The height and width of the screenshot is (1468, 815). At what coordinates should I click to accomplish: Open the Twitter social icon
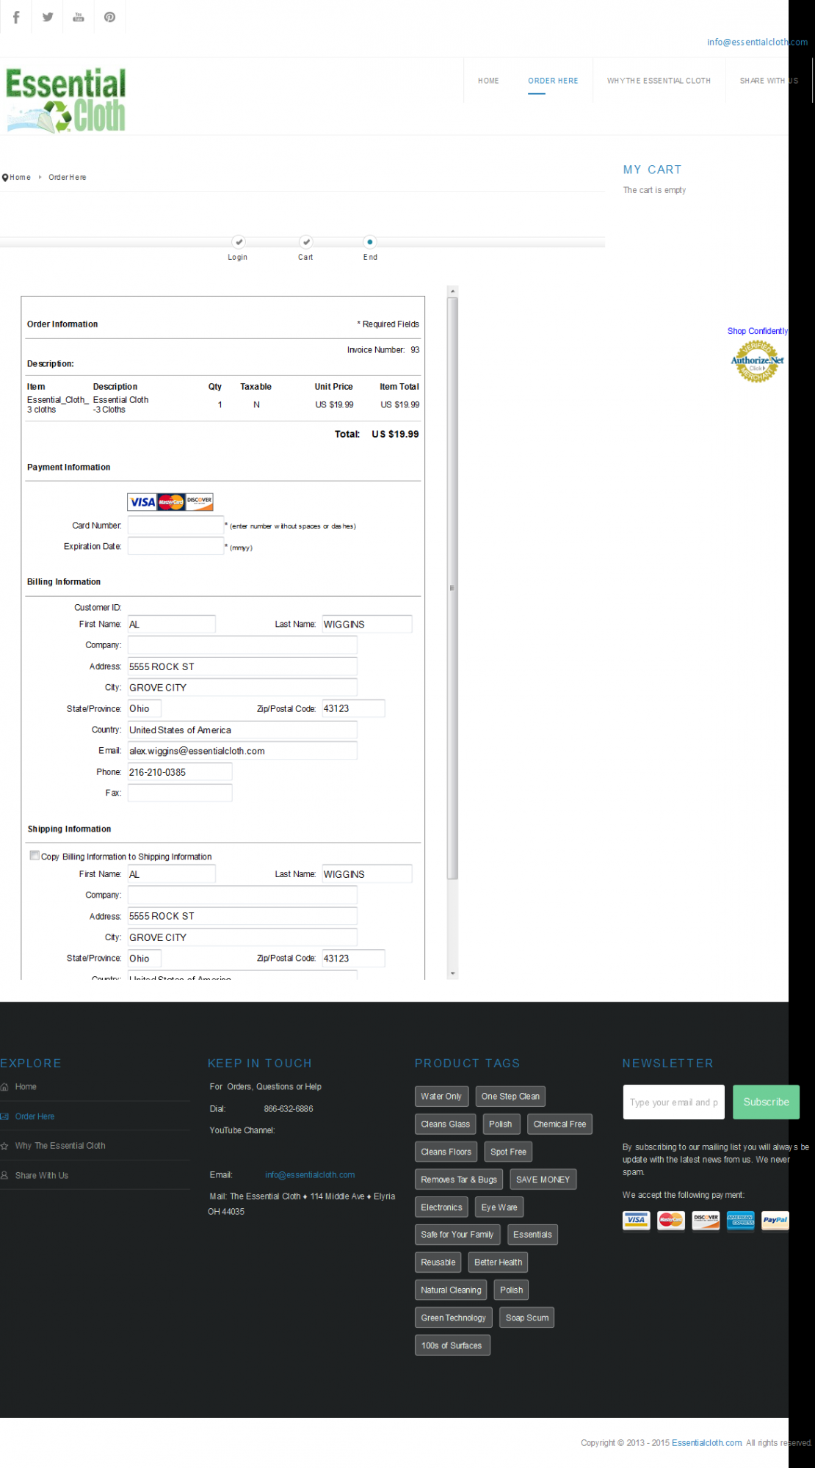(48, 17)
